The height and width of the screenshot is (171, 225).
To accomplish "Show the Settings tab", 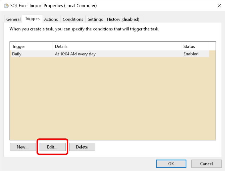I will pos(95,19).
